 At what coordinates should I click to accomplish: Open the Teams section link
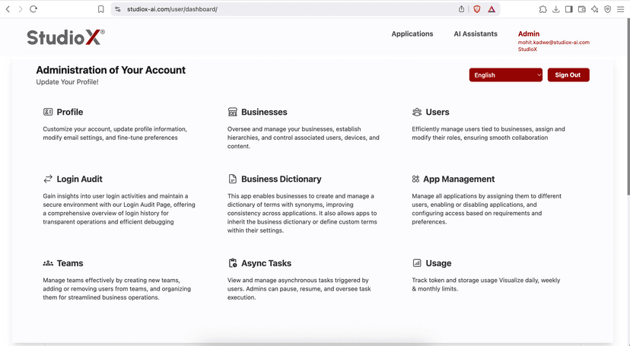point(69,263)
